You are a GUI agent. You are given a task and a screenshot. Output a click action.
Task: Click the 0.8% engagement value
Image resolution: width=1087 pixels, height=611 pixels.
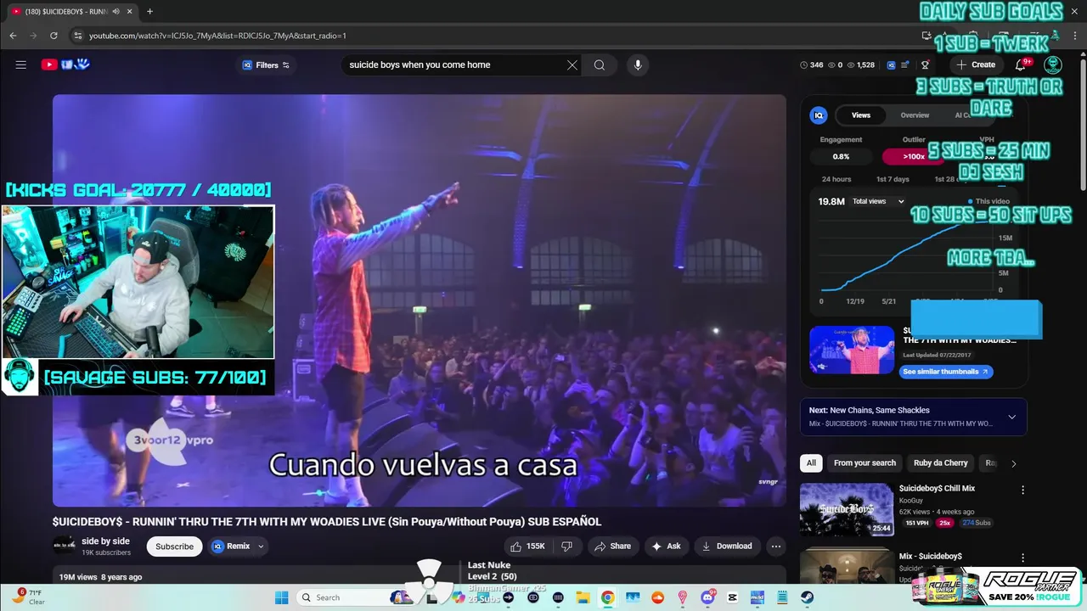click(841, 156)
